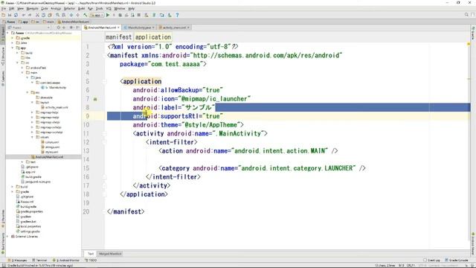This screenshot has width=476, height=268.
Task: Expand the androidTest folder node
Action: pyautogui.click(x=22, y=68)
